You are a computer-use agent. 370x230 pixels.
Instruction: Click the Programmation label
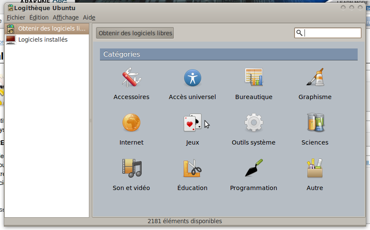pyautogui.click(x=253, y=188)
